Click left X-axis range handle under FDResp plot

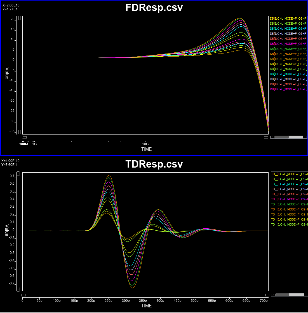25,137
